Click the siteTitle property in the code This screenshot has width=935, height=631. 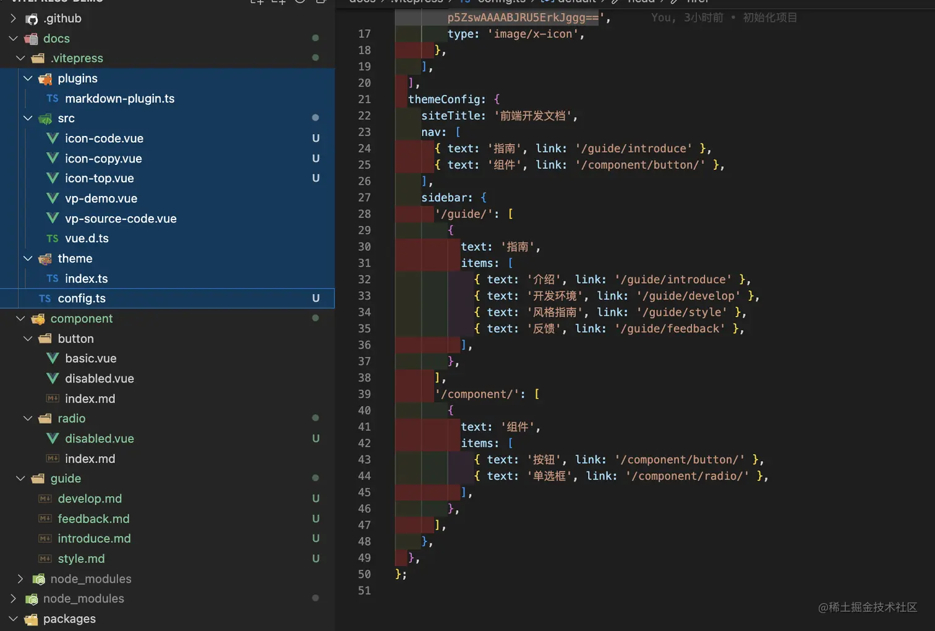(450, 116)
